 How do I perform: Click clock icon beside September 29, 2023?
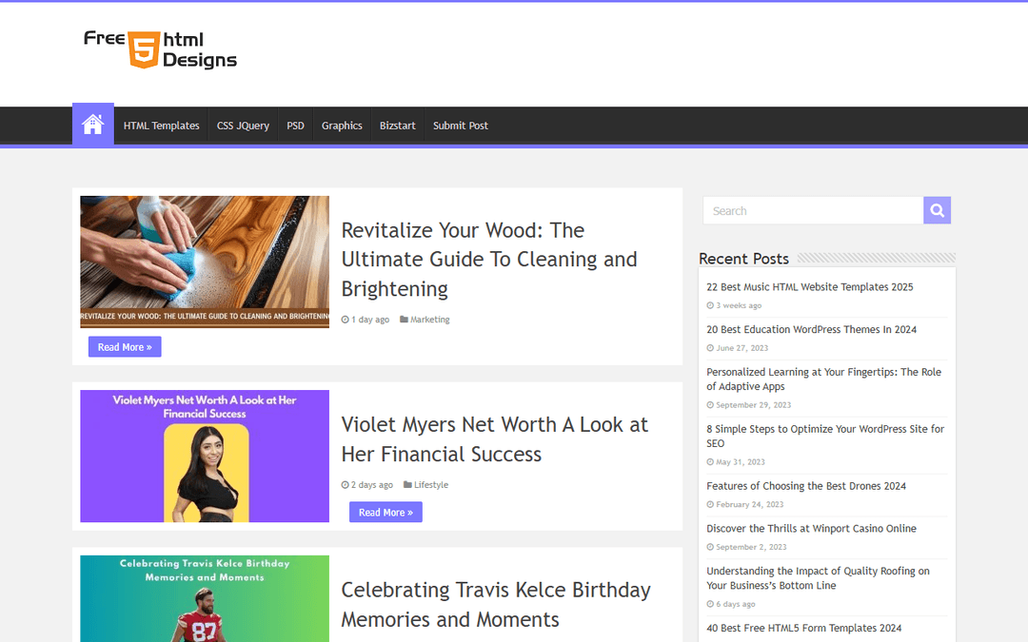[710, 405]
